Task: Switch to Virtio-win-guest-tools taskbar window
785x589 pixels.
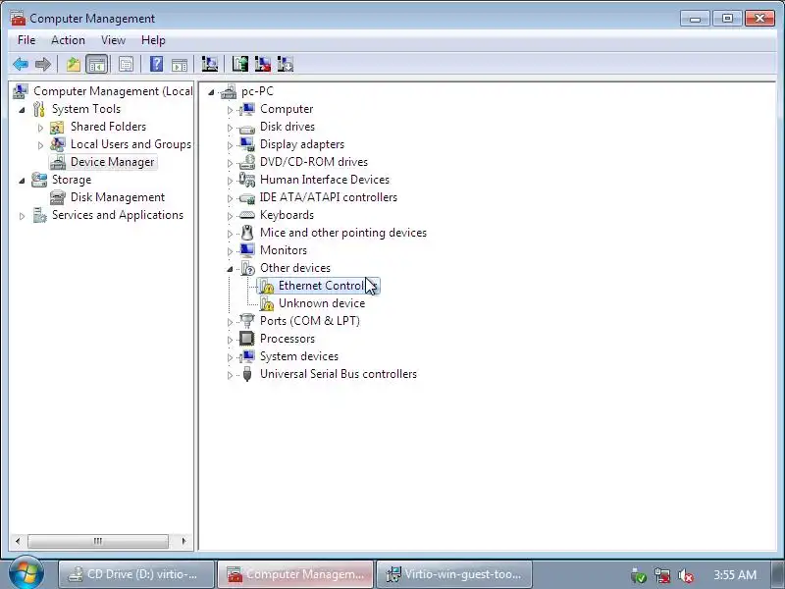Action: [453, 574]
